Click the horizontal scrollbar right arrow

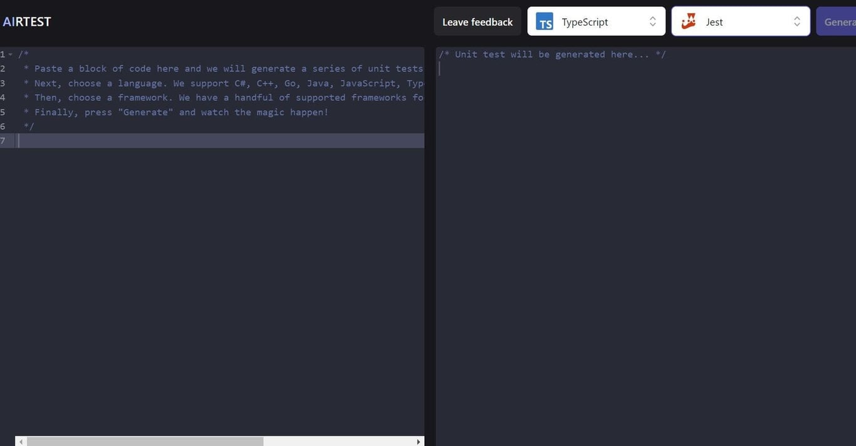[x=419, y=442]
